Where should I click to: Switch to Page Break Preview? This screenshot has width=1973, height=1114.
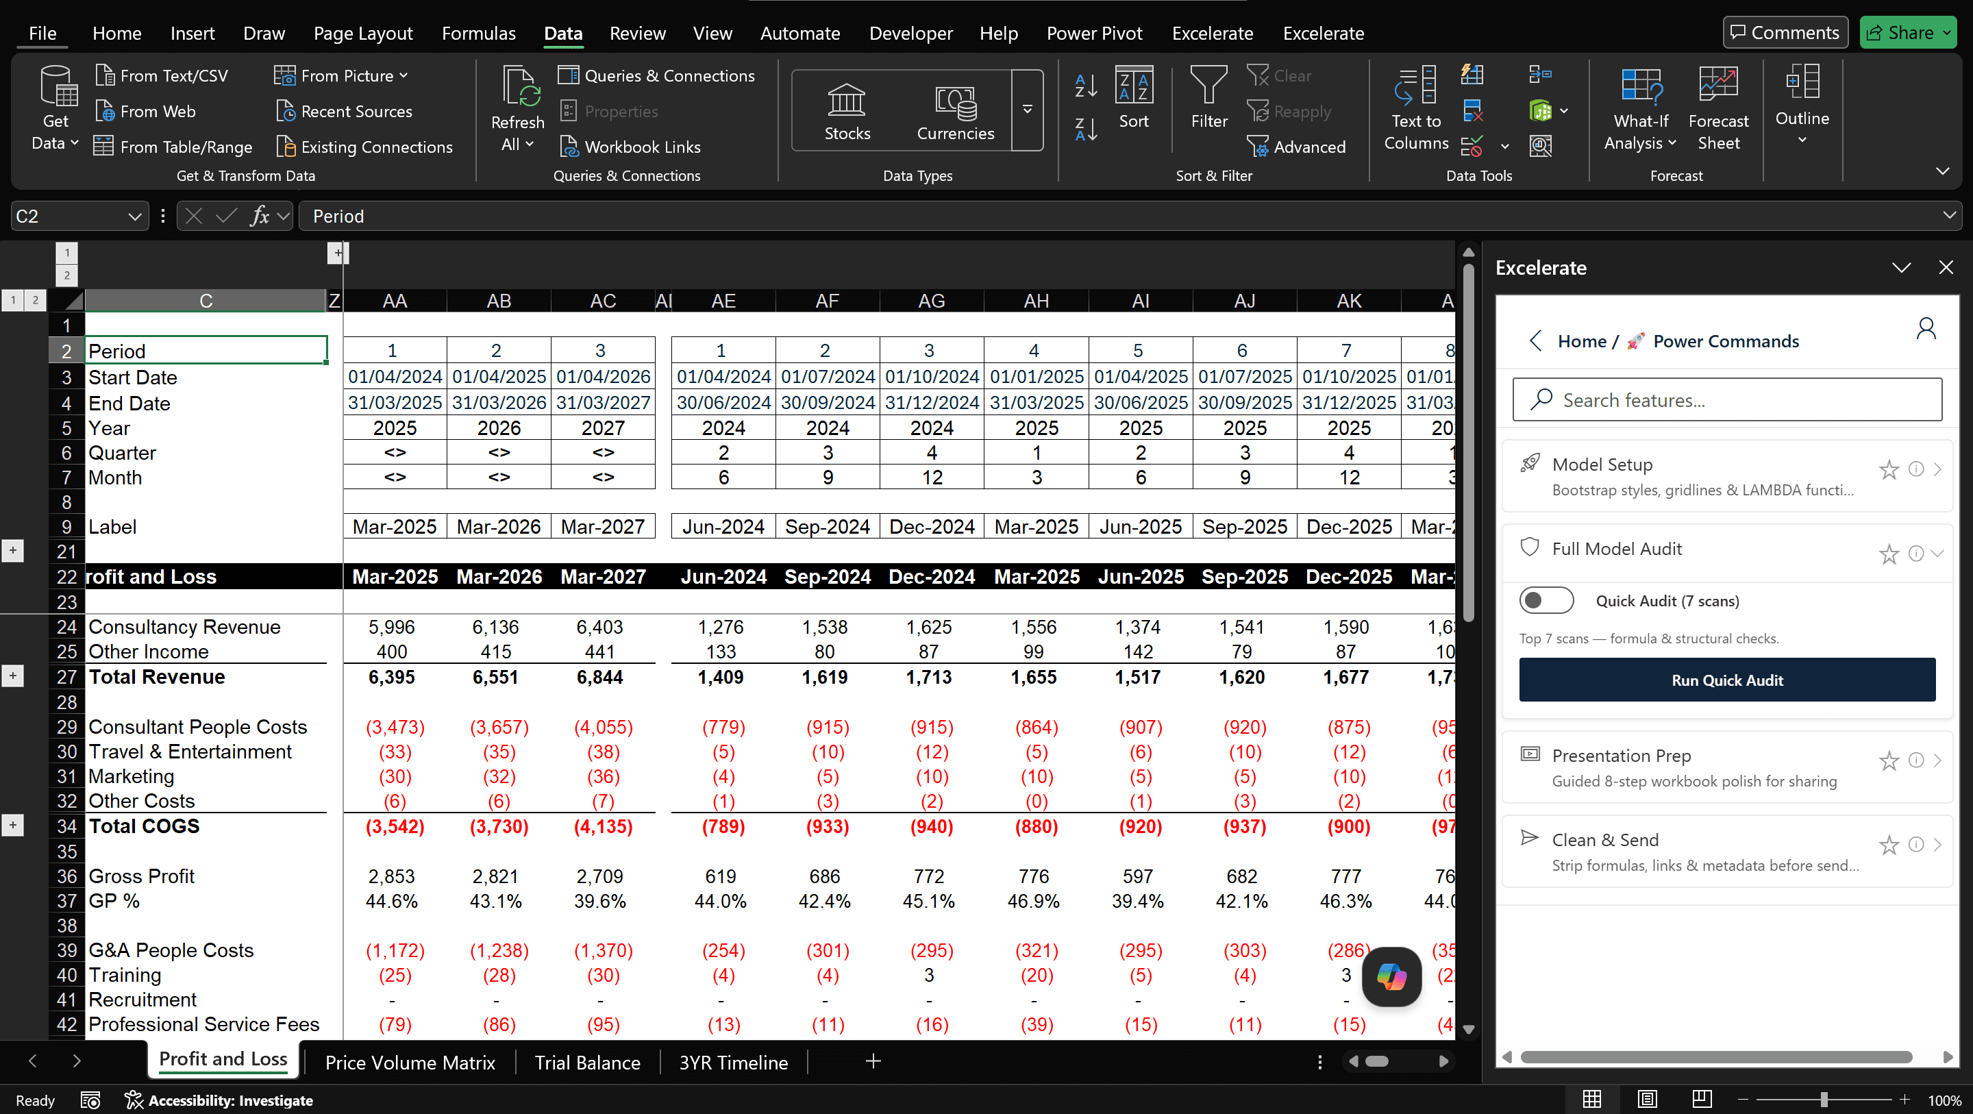click(1701, 1100)
